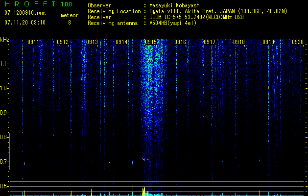308x196 pixels.
Task: Click the A504HB(yagi 4el) antenna text
Action: pyautogui.click(x=173, y=23)
